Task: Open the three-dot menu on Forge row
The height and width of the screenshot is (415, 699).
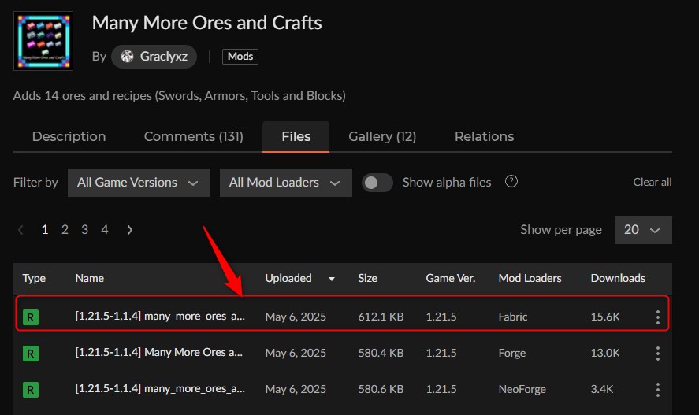Action: (657, 354)
